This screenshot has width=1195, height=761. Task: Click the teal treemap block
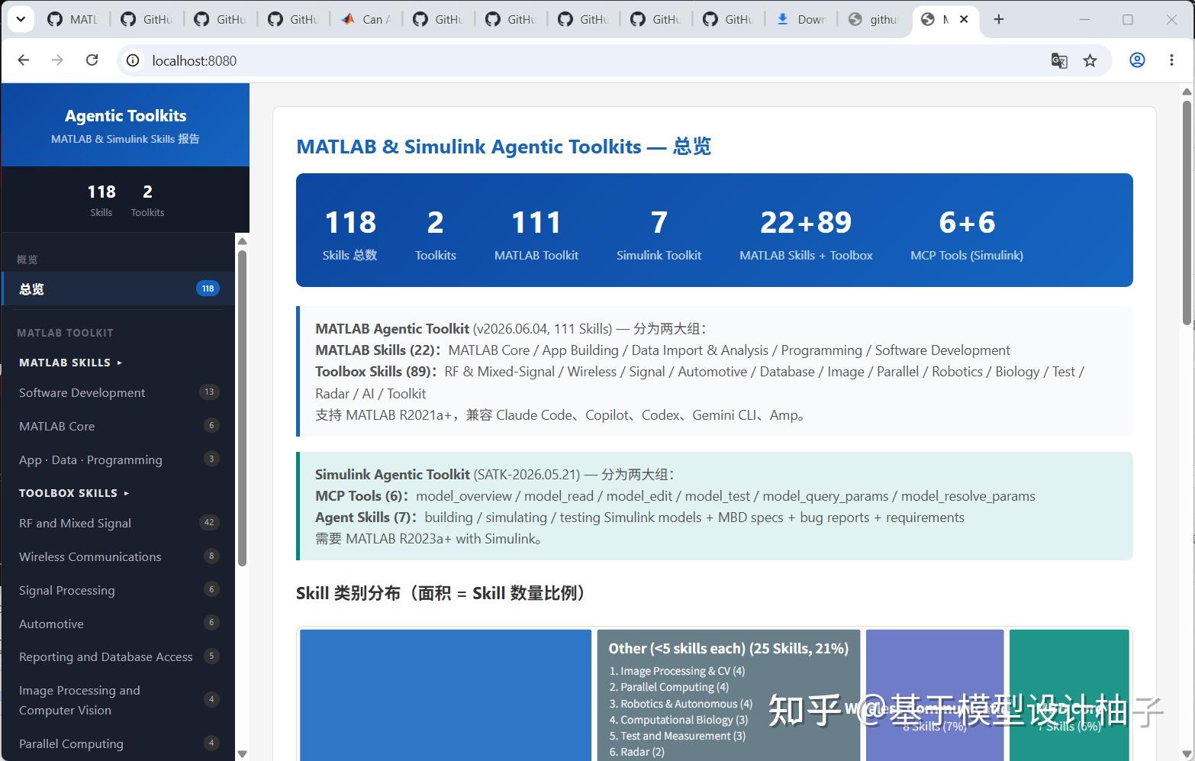[1069, 695]
